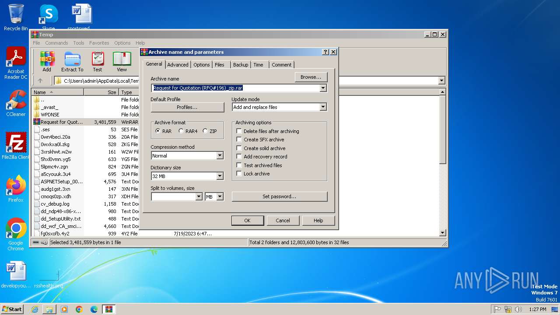This screenshot has width=560, height=315.
Task: Enable Lock archive option
Action: 239,174
